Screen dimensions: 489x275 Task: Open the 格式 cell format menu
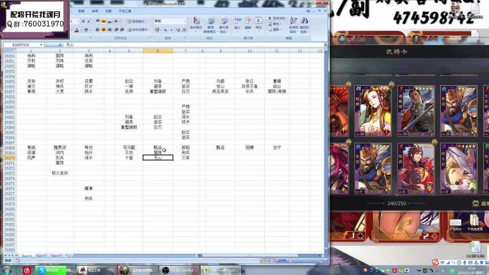(x=259, y=25)
